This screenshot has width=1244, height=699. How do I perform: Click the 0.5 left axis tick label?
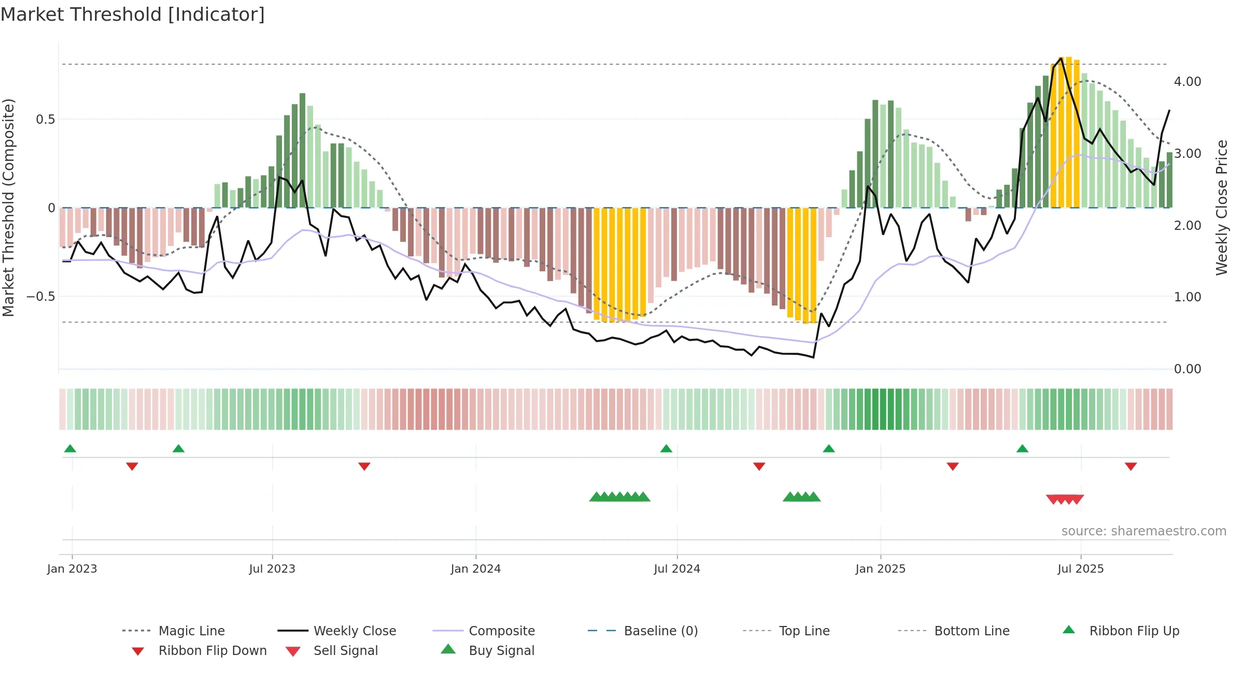[x=45, y=120]
